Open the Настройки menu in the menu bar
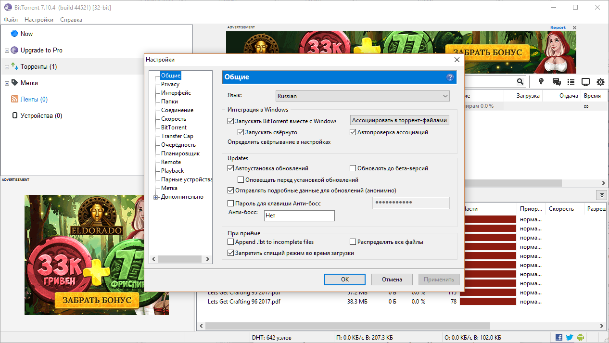The image size is (609, 343). 39,20
